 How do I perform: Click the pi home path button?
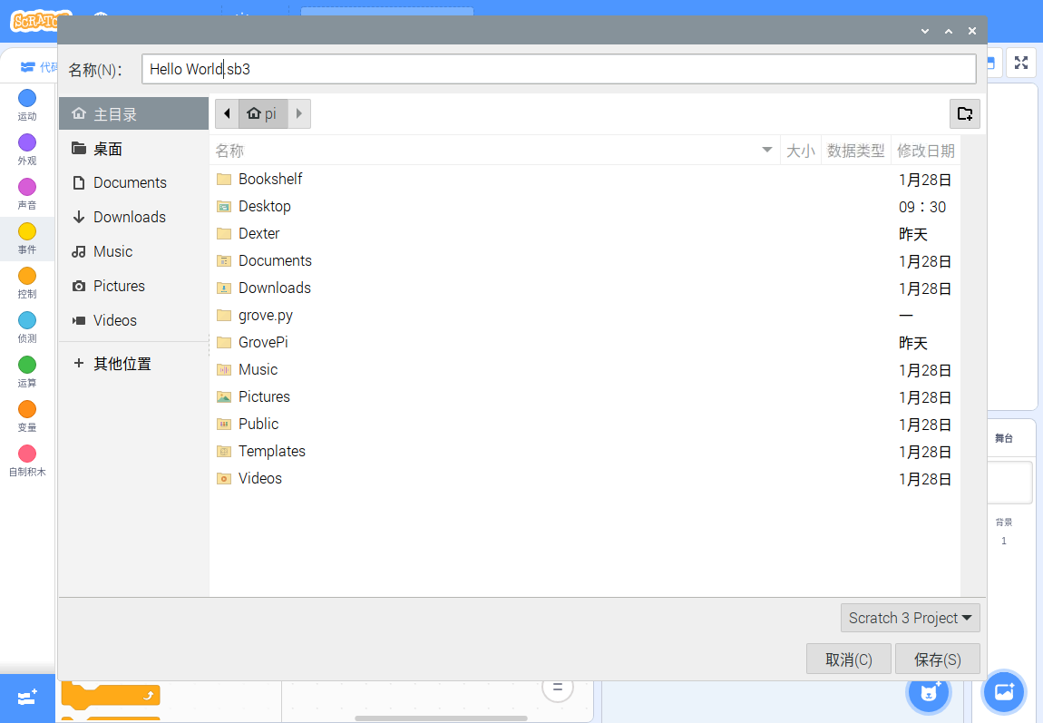click(x=263, y=113)
